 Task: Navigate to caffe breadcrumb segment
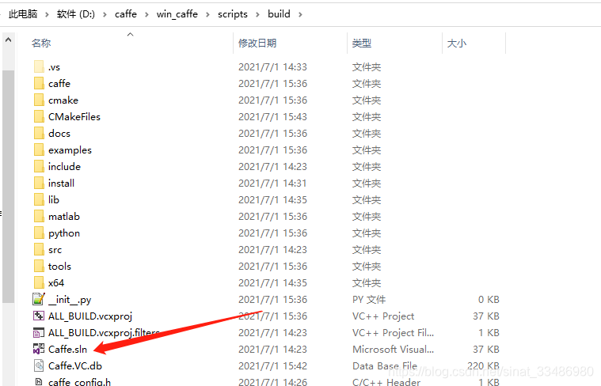pos(126,14)
